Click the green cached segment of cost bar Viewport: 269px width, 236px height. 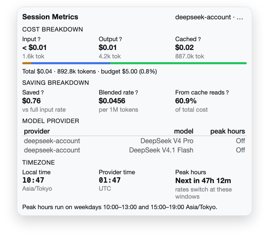178,63
